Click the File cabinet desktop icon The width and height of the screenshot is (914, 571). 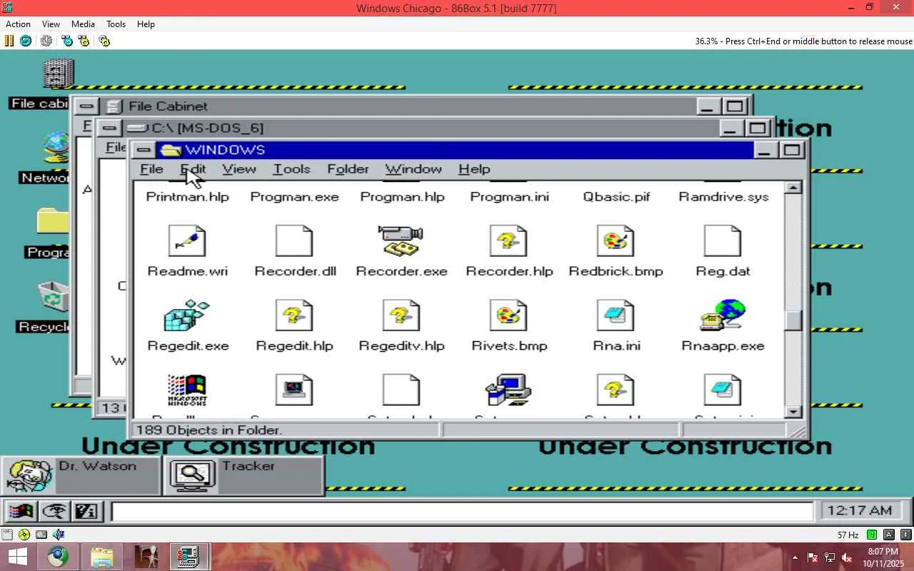pos(59,74)
